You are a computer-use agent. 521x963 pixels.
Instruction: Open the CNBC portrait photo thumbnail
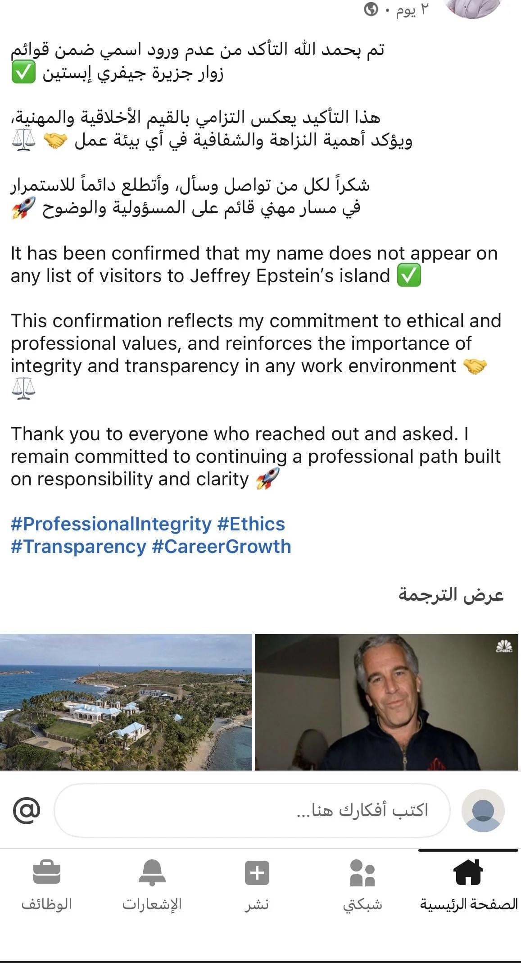click(x=386, y=702)
